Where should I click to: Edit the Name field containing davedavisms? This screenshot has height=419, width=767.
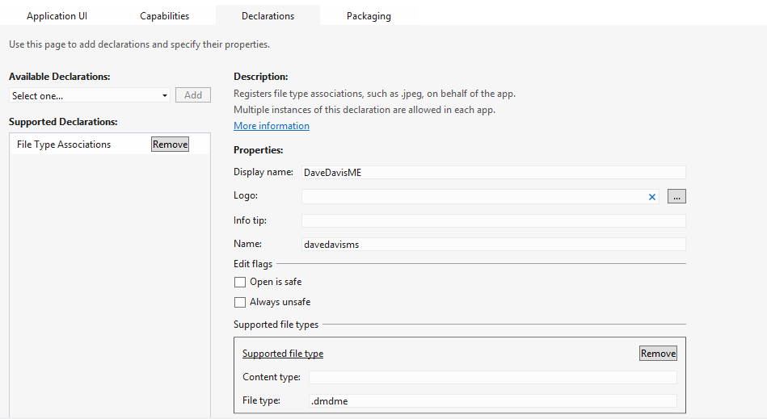point(493,245)
